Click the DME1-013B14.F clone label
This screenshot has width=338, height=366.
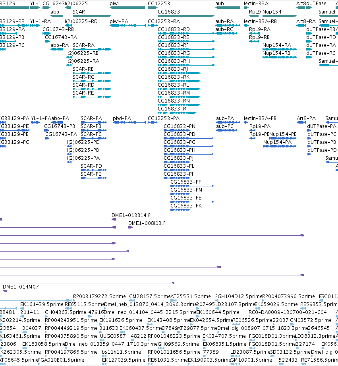pos(131,215)
